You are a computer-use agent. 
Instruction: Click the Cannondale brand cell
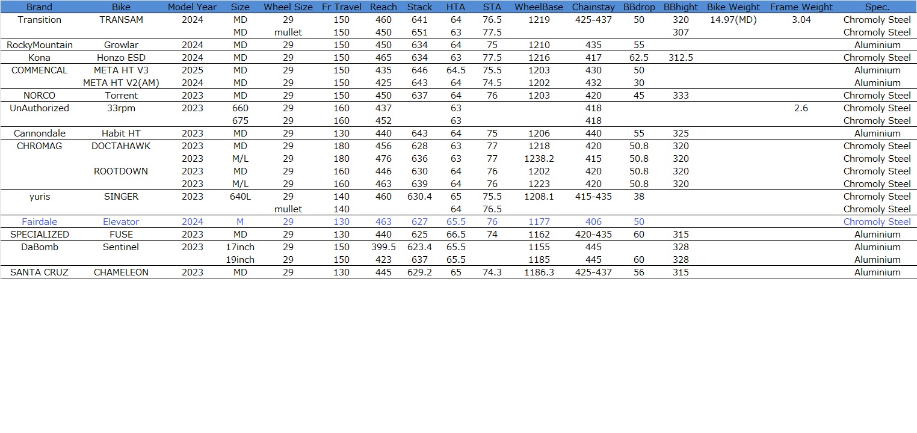pyautogui.click(x=40, y=134)
